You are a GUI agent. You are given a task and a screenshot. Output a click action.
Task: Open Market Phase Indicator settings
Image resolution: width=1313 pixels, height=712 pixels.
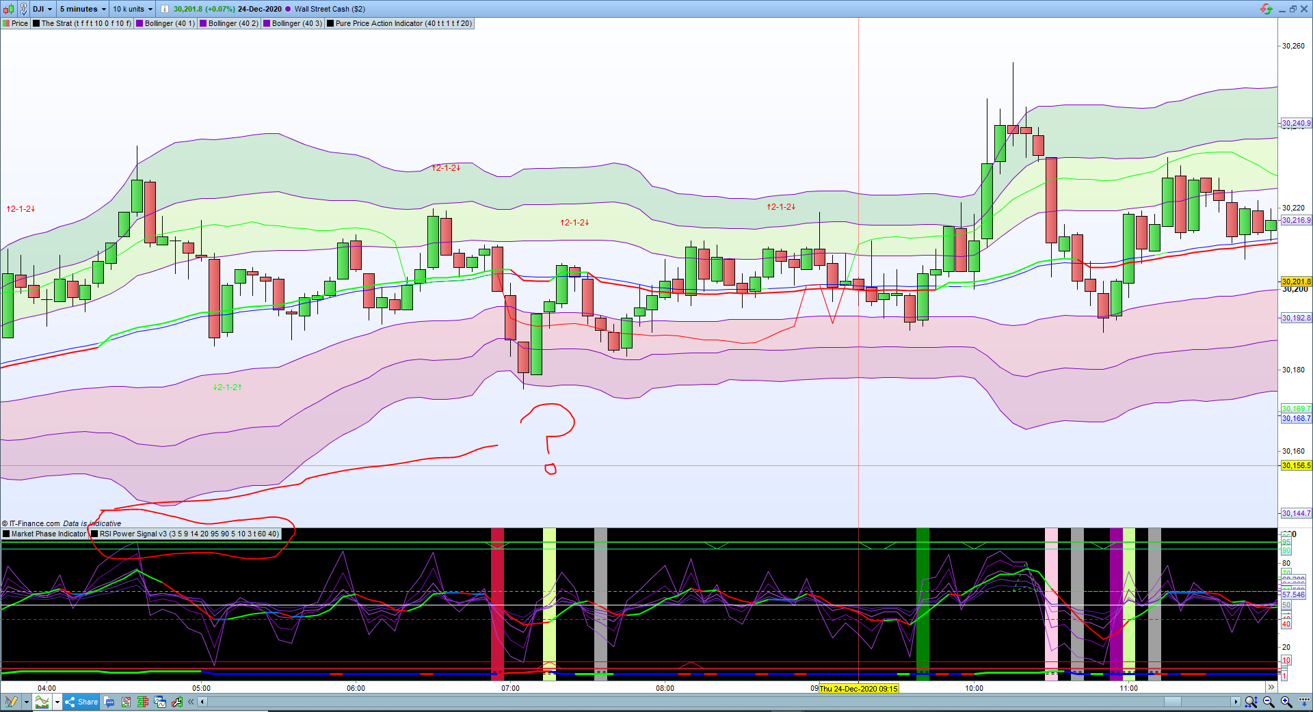45,534
